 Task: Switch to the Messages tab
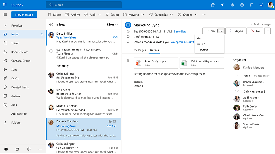coord(140,50)
